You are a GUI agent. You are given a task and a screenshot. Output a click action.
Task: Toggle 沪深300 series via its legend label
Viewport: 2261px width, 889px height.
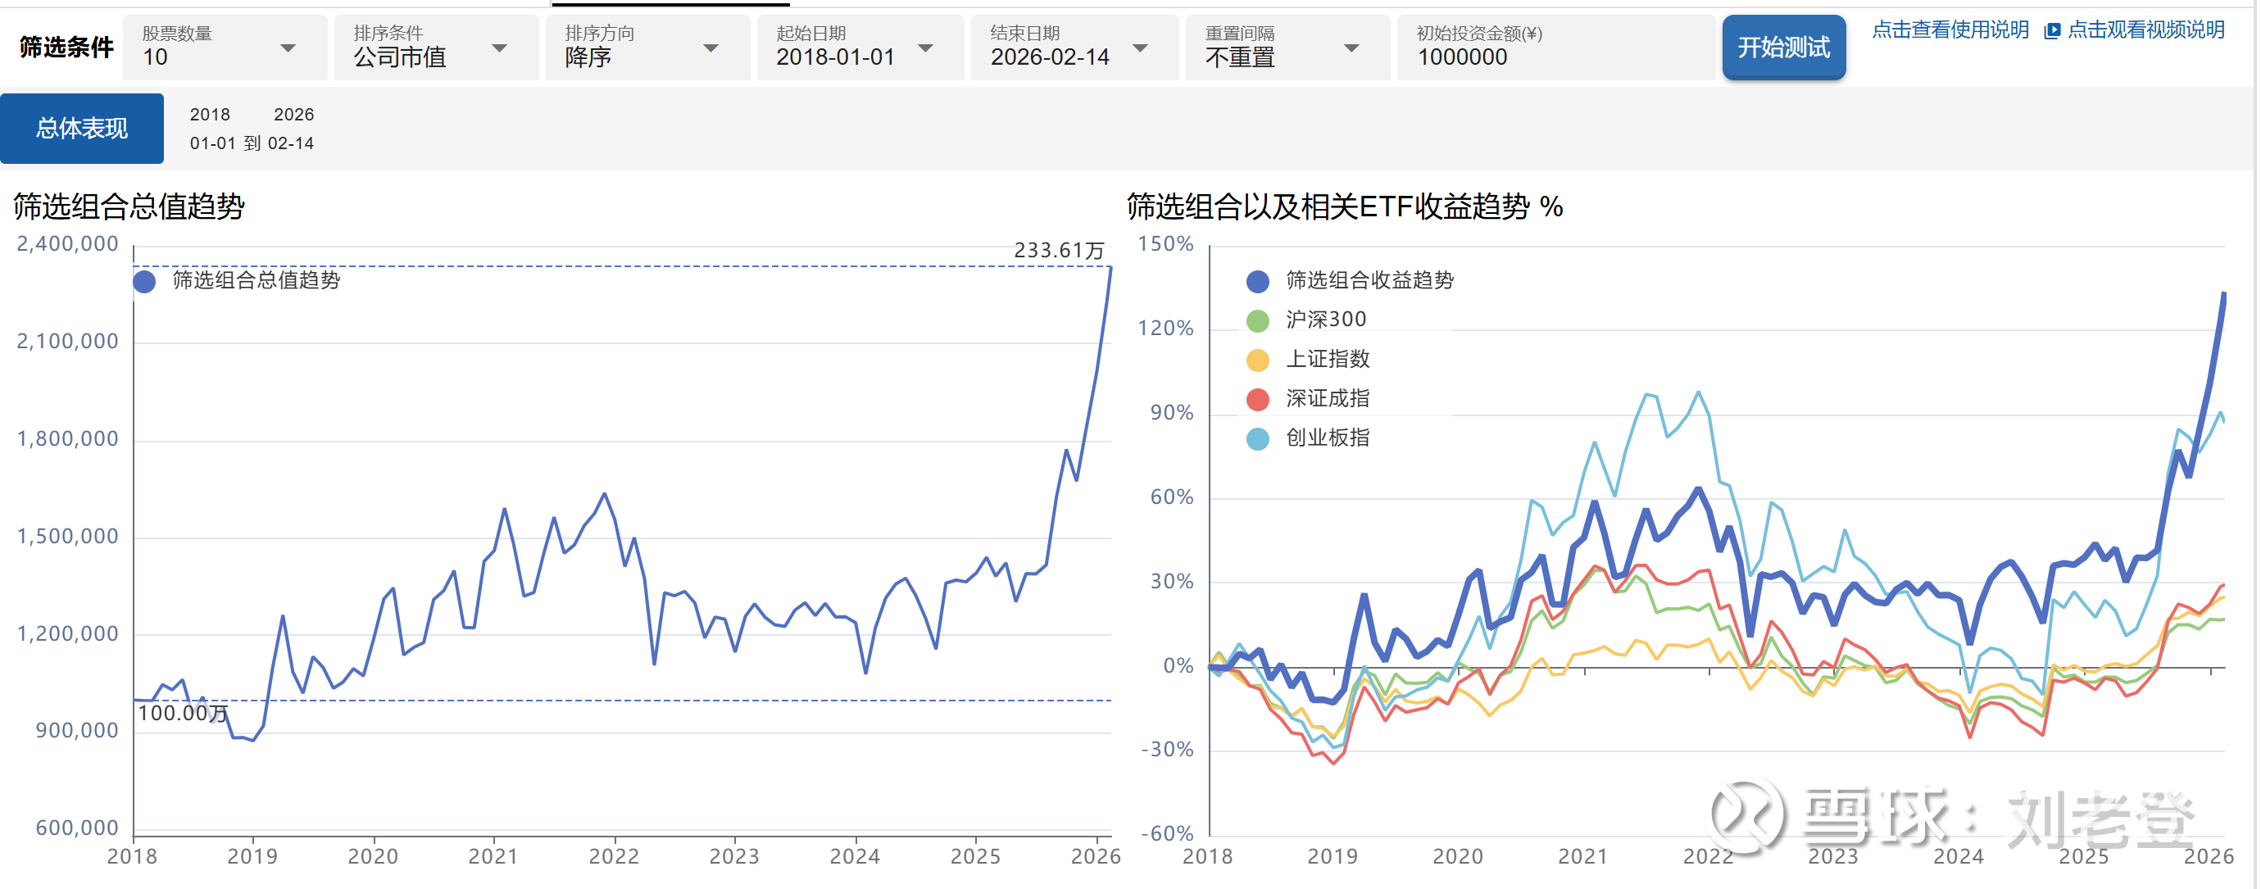pyautogui.click(x=1328, y=320)
